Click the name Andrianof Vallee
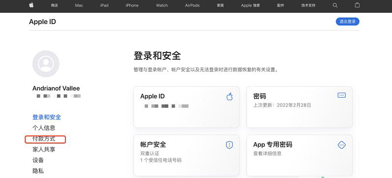This screenshot has width=392, height=178. 56,88
